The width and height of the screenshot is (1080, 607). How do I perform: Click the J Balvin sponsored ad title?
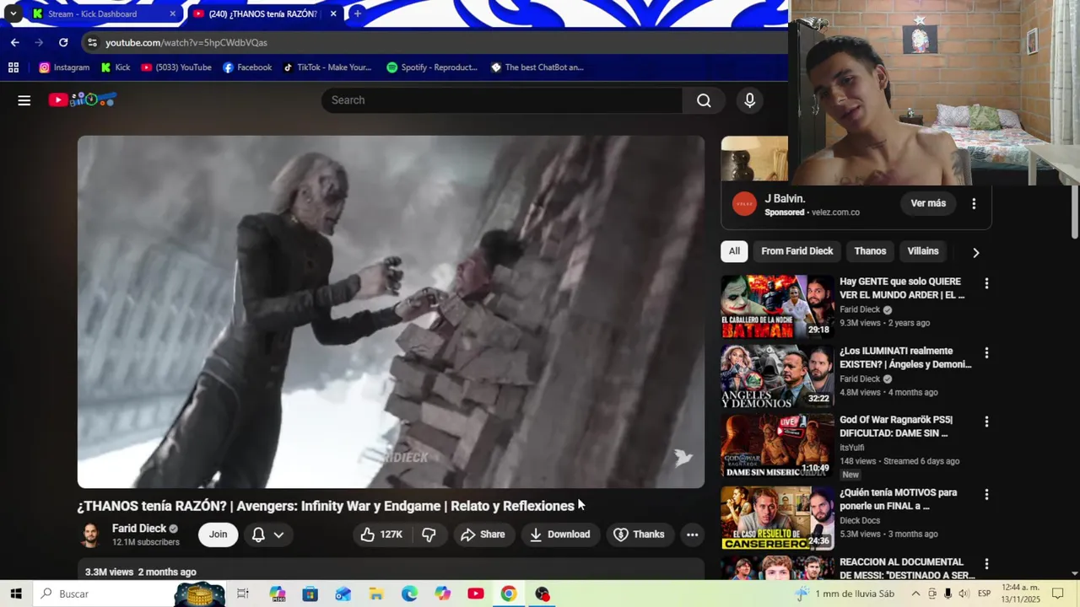786,199
